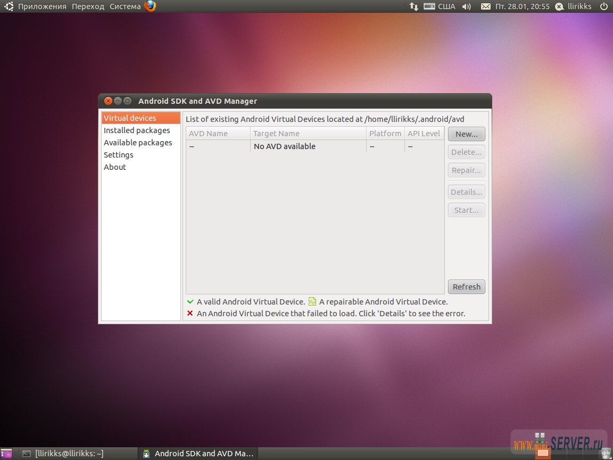This screenshot has height=460, width=613.
Task: Click the green valid Android Virtual Device checkmark
Action: (190, 301)
